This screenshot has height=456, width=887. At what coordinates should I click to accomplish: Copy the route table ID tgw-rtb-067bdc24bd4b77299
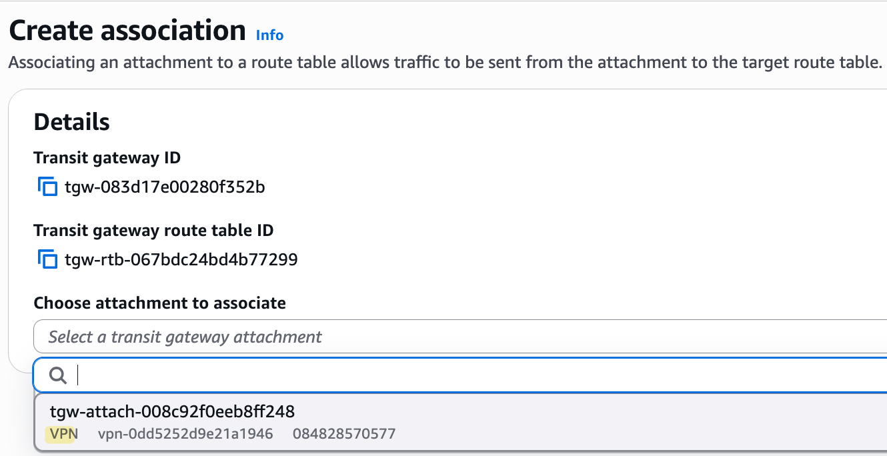pos(47,259)
